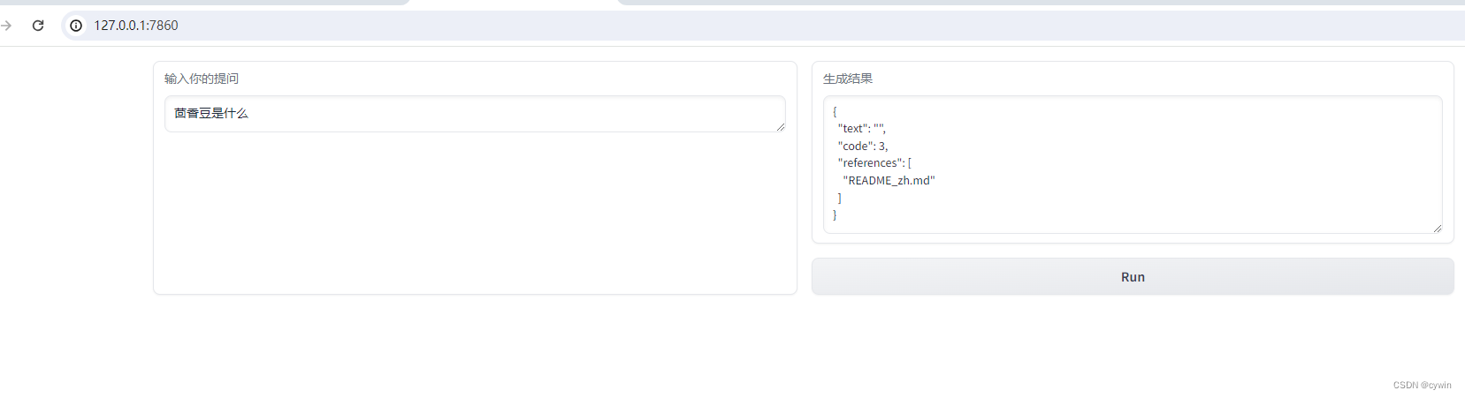Viewport: 1465px width, 398px height.
Task: Select the "README_zh.md" reference text
Action: (889, 181)
